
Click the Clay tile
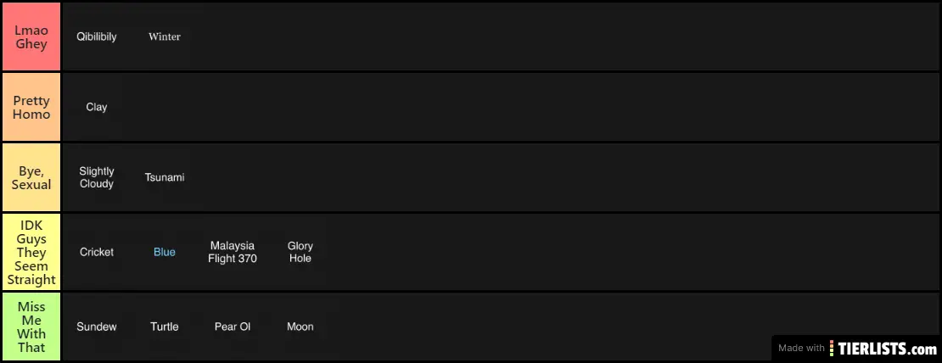(97, 107)
